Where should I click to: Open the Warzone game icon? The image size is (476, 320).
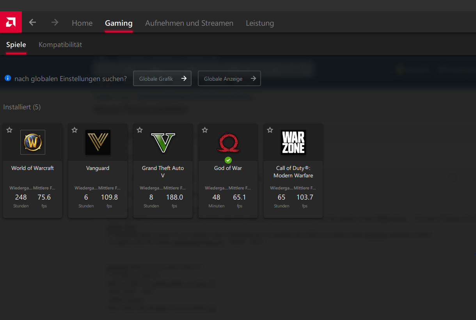pyautogui.click(x=293, y=142)
